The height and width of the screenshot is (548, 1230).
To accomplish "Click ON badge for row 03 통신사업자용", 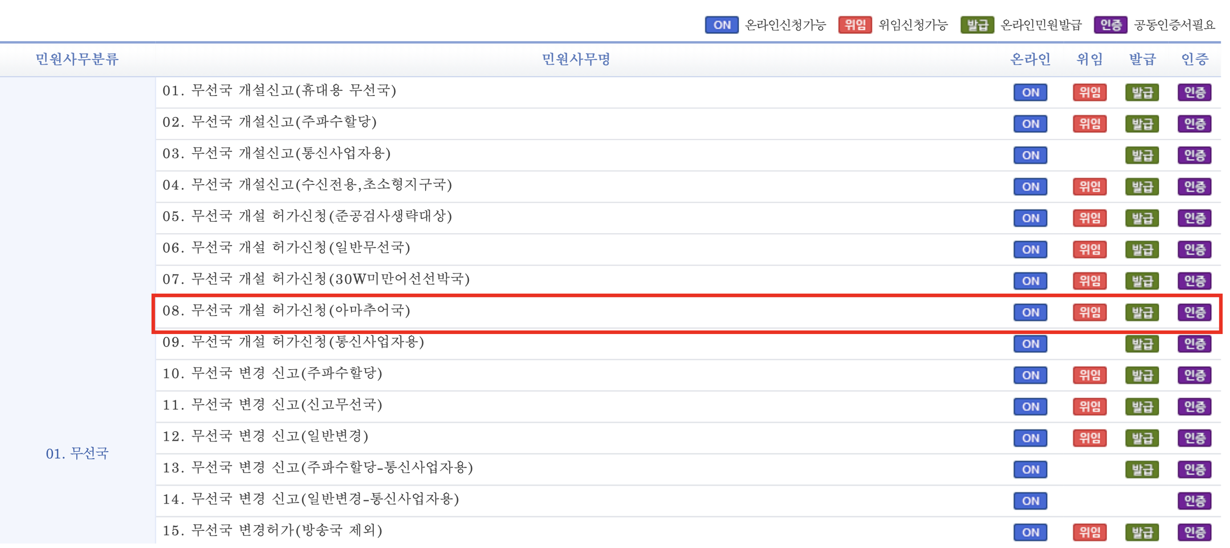I will point(1030,155).
